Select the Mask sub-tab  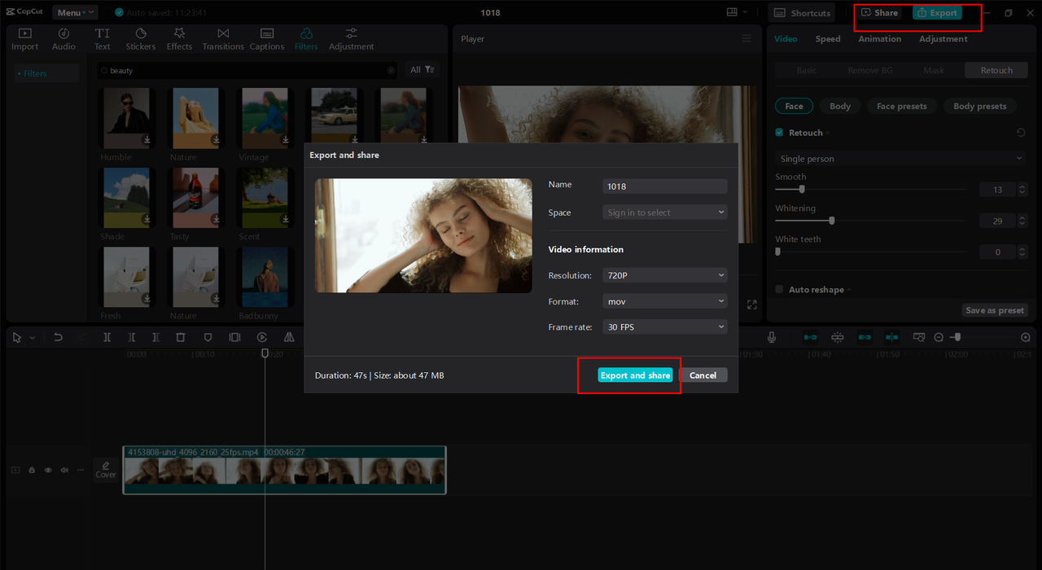coord(934,70)
